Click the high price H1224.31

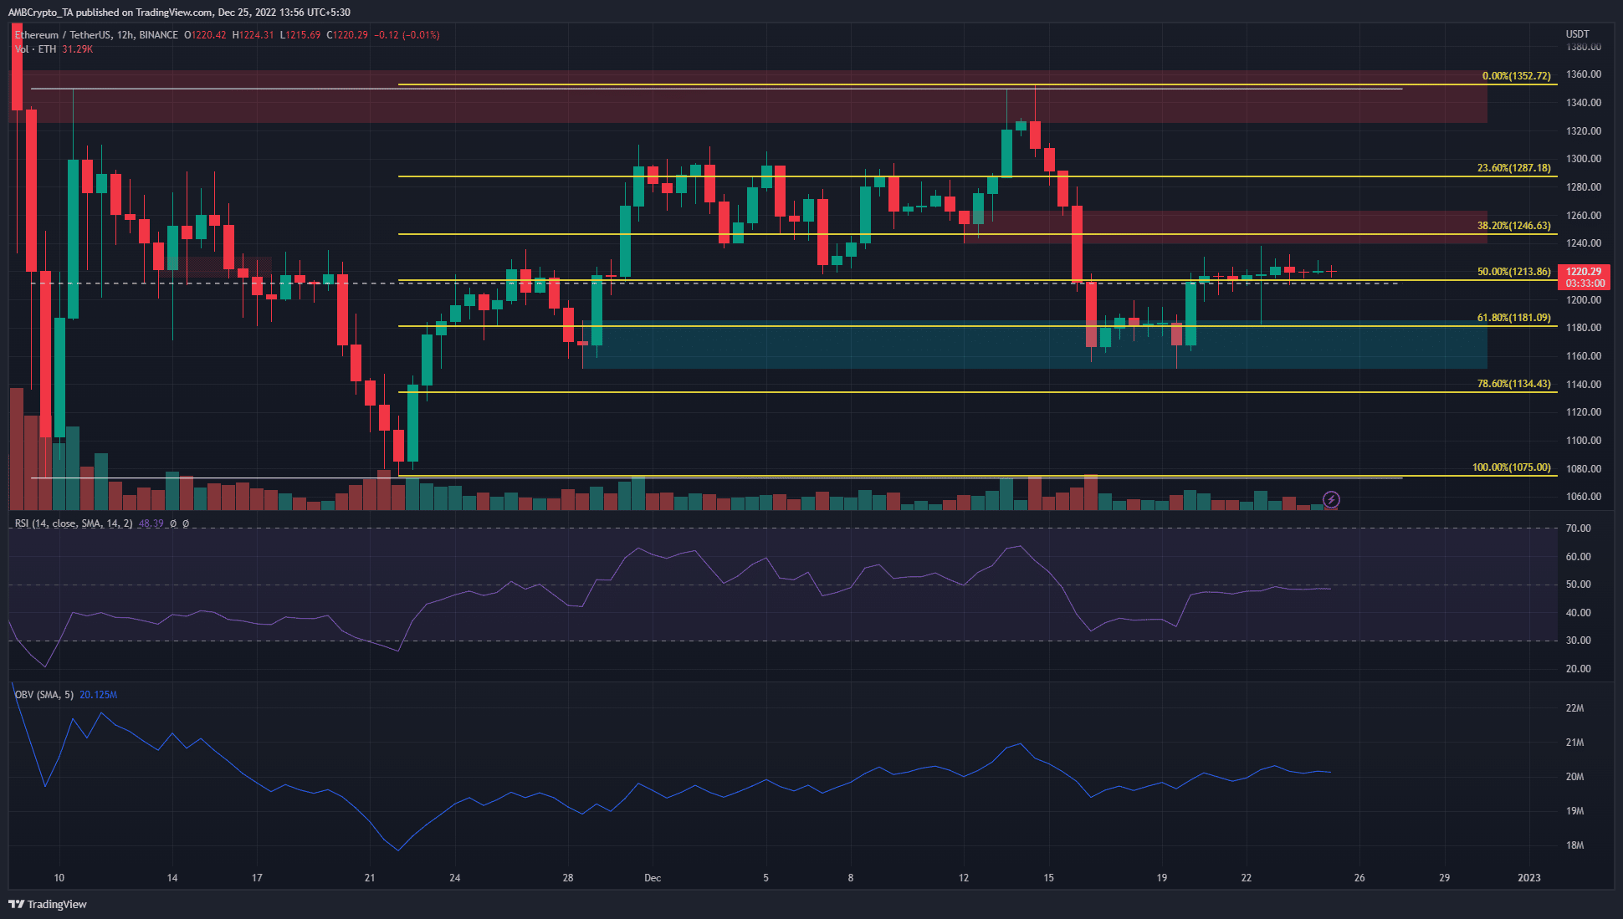coord(253,35)
